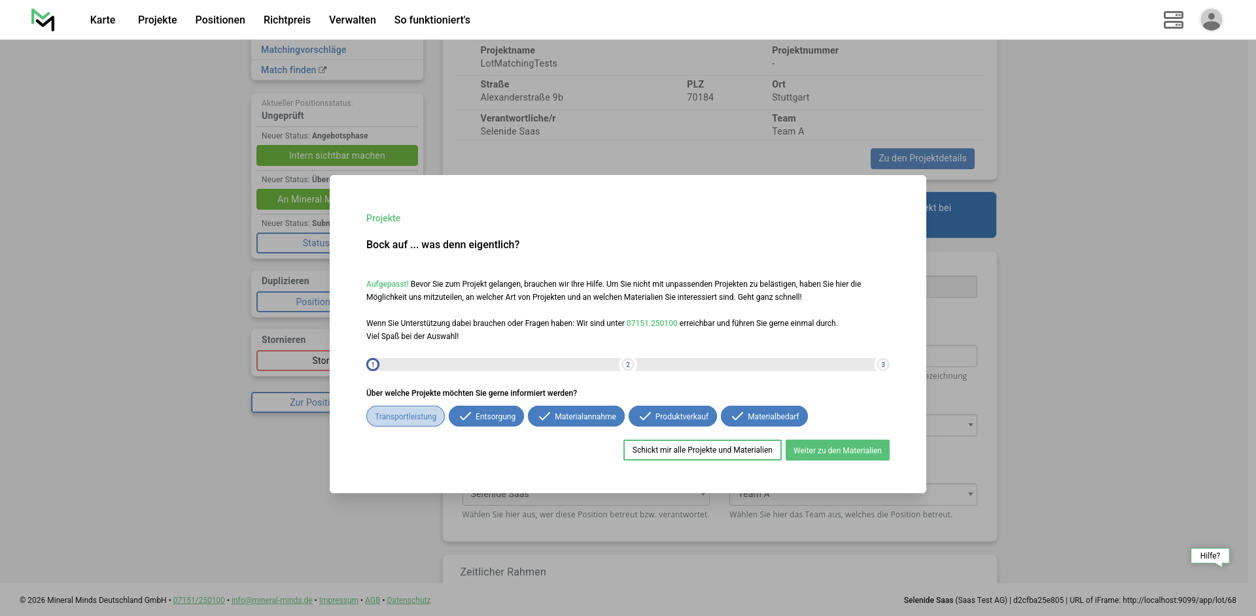This screenshot has height=616, width=1256.
Task: Jump to step 3 progress marker
Action: [882, 365]
